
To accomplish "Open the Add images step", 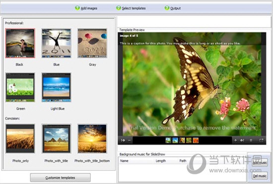I will point(89,8).
